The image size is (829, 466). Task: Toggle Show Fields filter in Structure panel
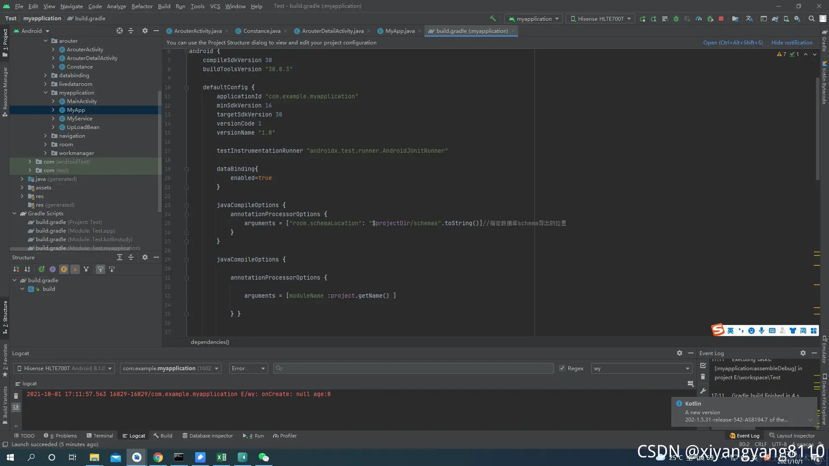pos(64,269)
